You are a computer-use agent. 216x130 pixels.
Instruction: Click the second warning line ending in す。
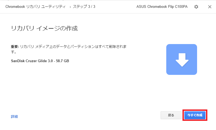point(14,51)
